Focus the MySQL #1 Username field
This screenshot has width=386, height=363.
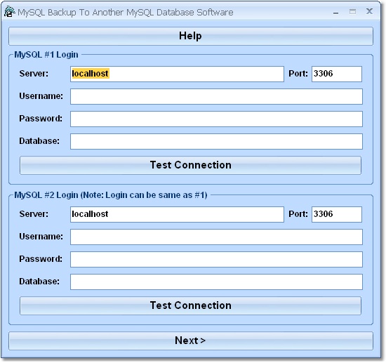pos(216,96)
